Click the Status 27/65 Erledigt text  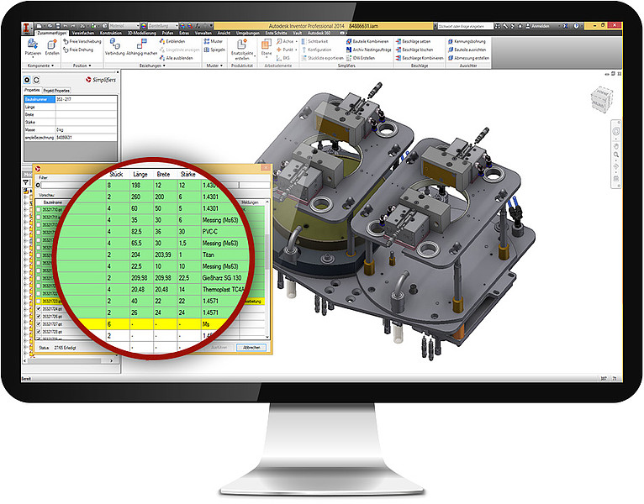pos(57,348)
